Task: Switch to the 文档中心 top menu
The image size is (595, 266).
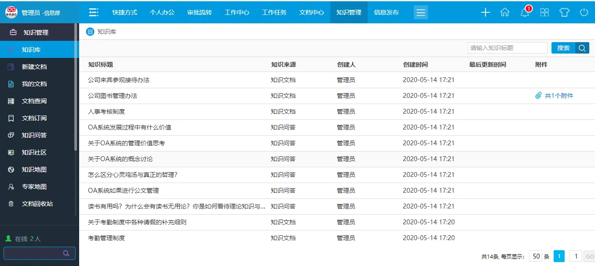Action: 311,12
